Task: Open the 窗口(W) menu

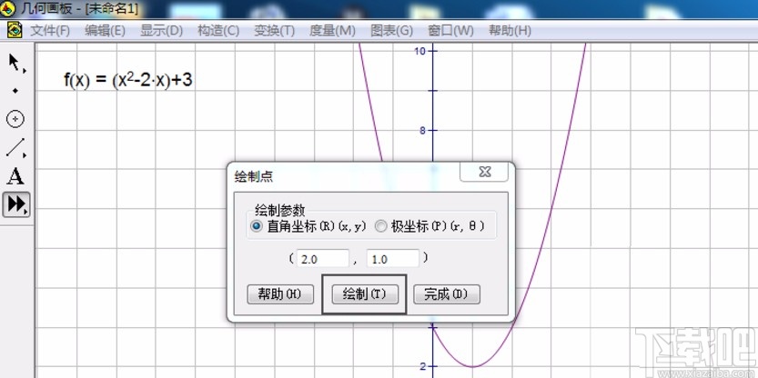Action: coord(450,31)
